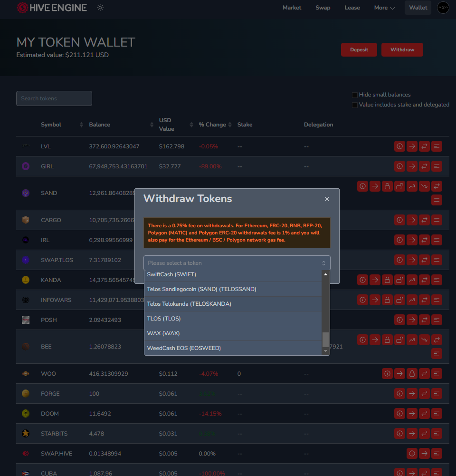456x476 pixels.
Task: Focus the Search tokens field
Action: pos(54,98)
